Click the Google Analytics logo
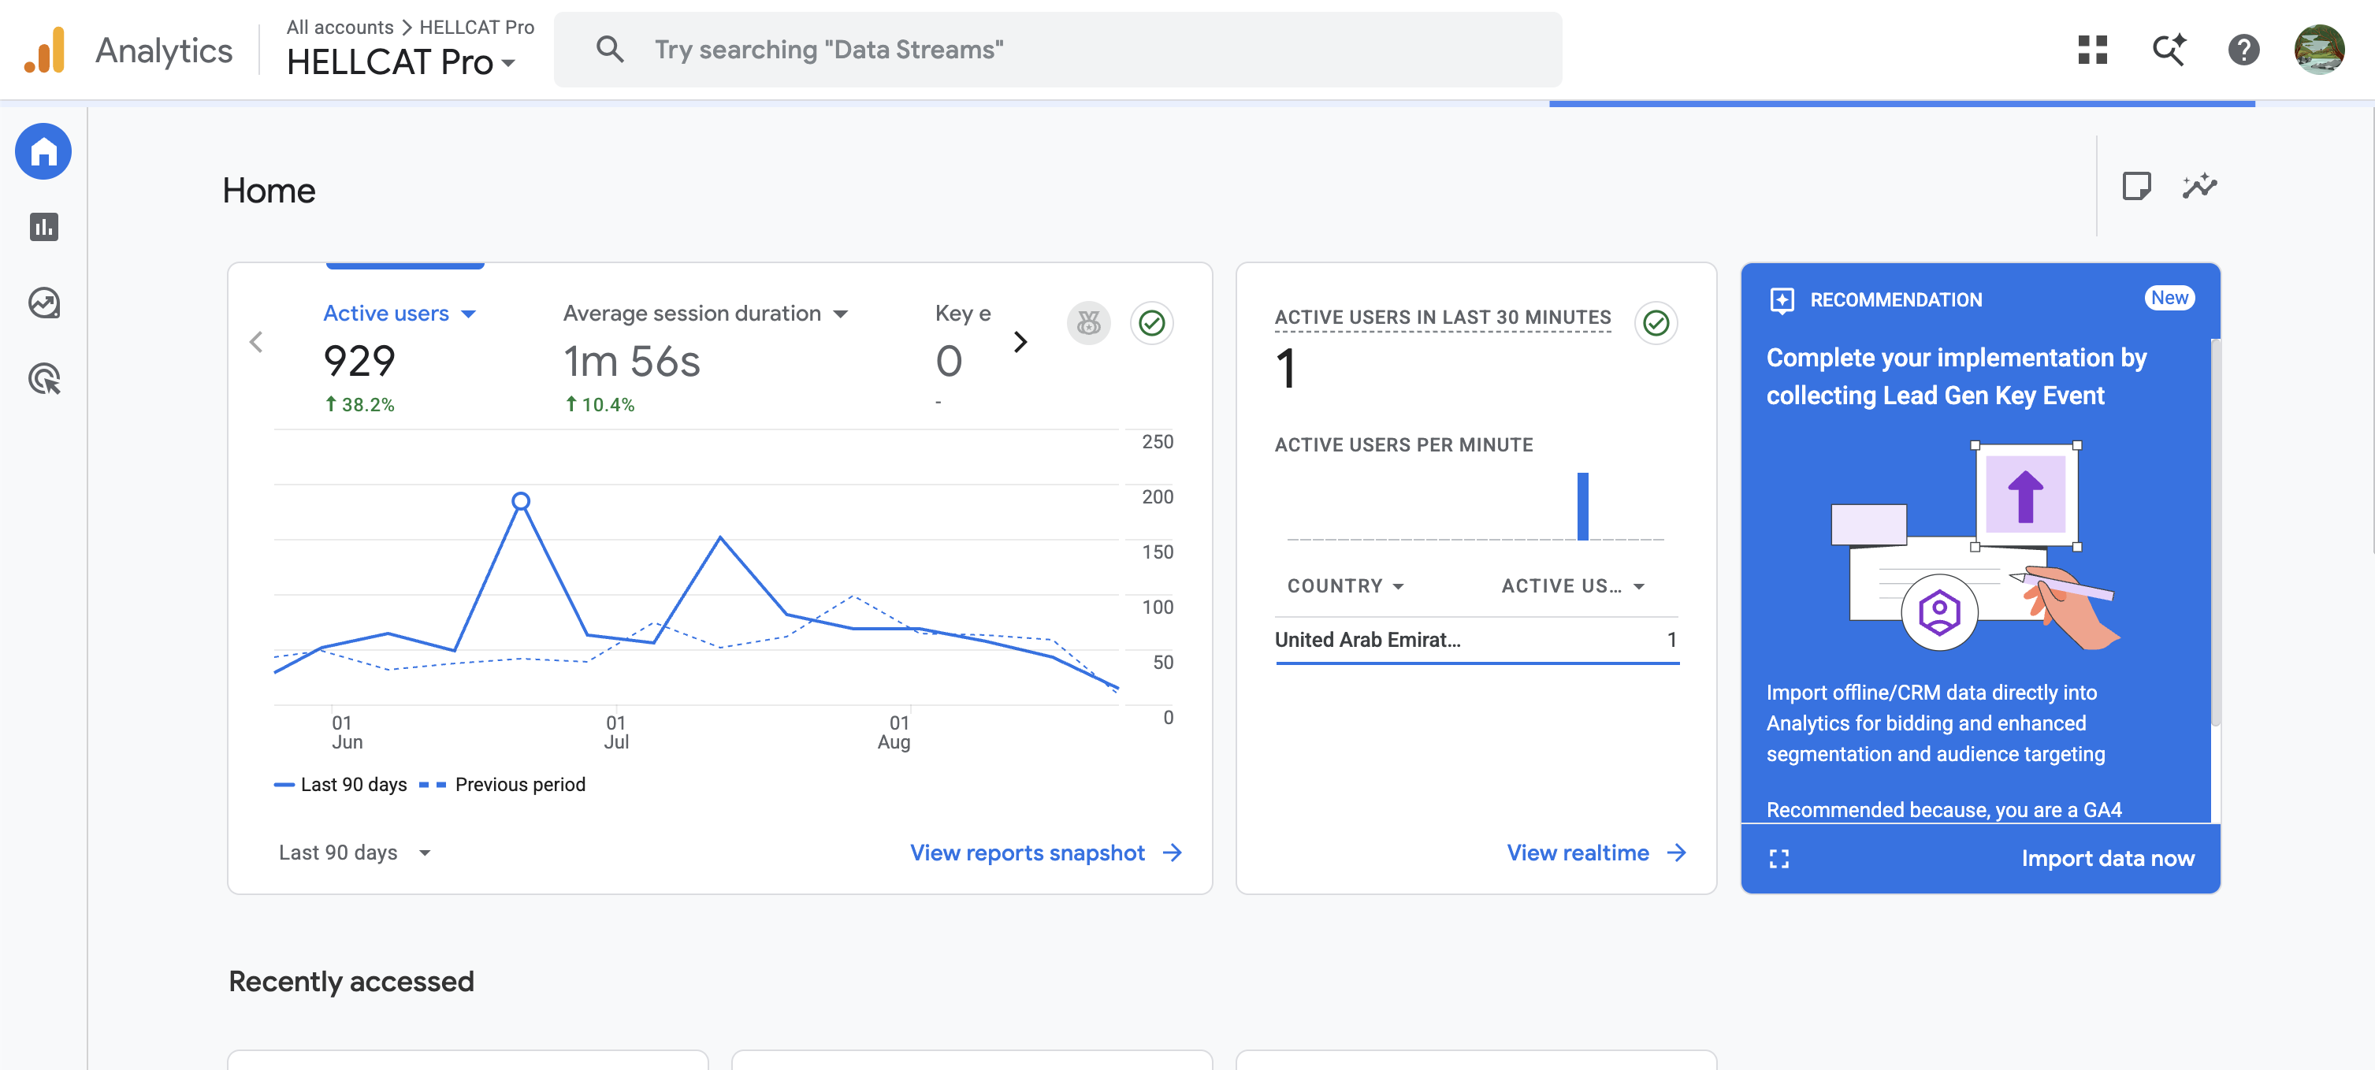 pyautogui.click(x=45, y=50)
